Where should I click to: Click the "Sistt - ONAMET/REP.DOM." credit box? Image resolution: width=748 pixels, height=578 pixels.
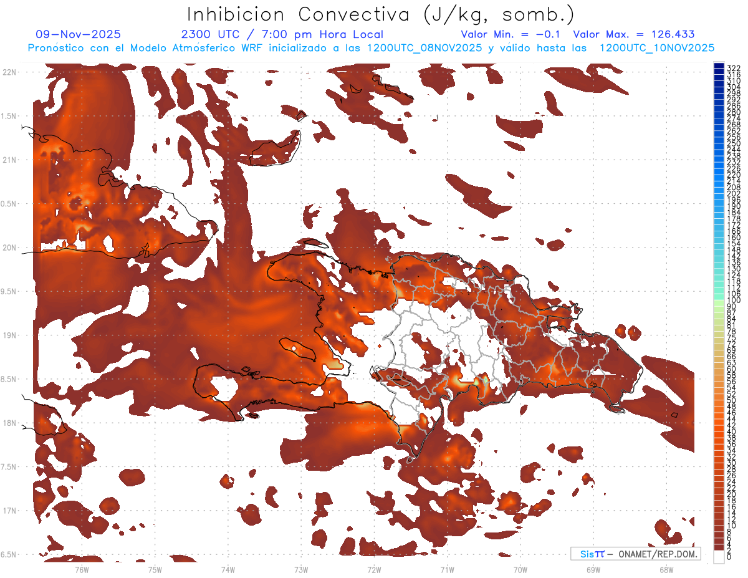click(636, 554)
